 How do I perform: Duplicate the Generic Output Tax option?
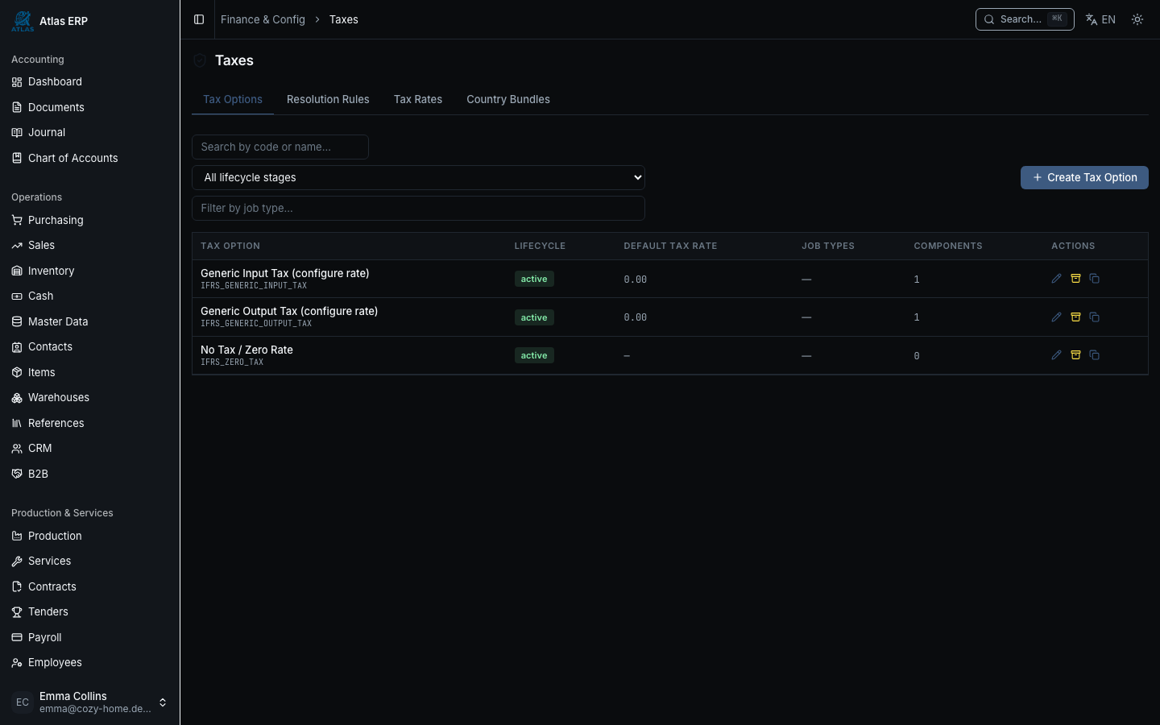pyautogui.click(x=1094, y=317)
